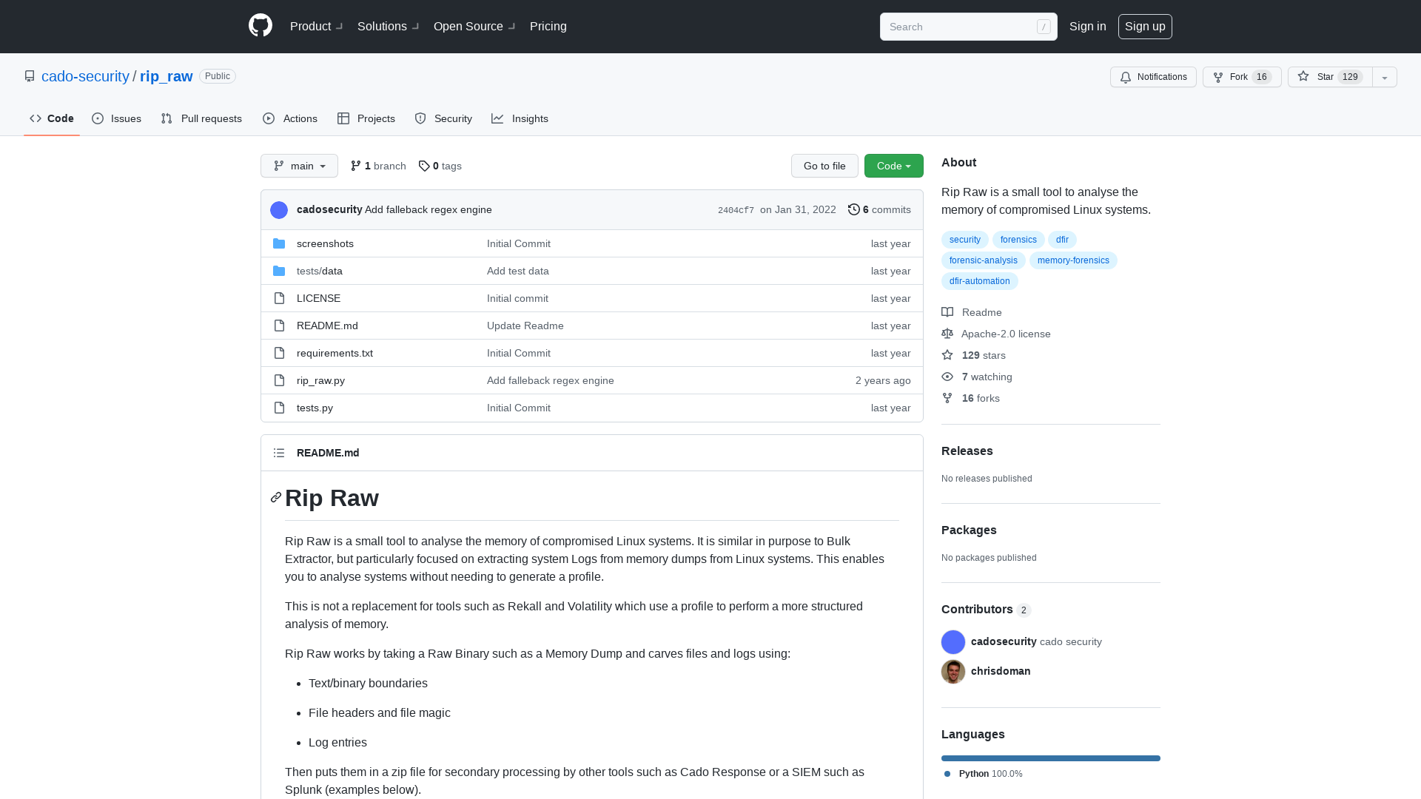Screen dimensions: 1421x799
Task: Switch to the Issues tab
Action: click(x=117, y=118)
